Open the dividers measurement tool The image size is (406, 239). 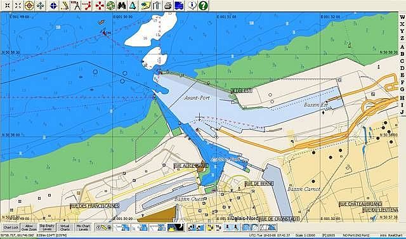[76, 5]
